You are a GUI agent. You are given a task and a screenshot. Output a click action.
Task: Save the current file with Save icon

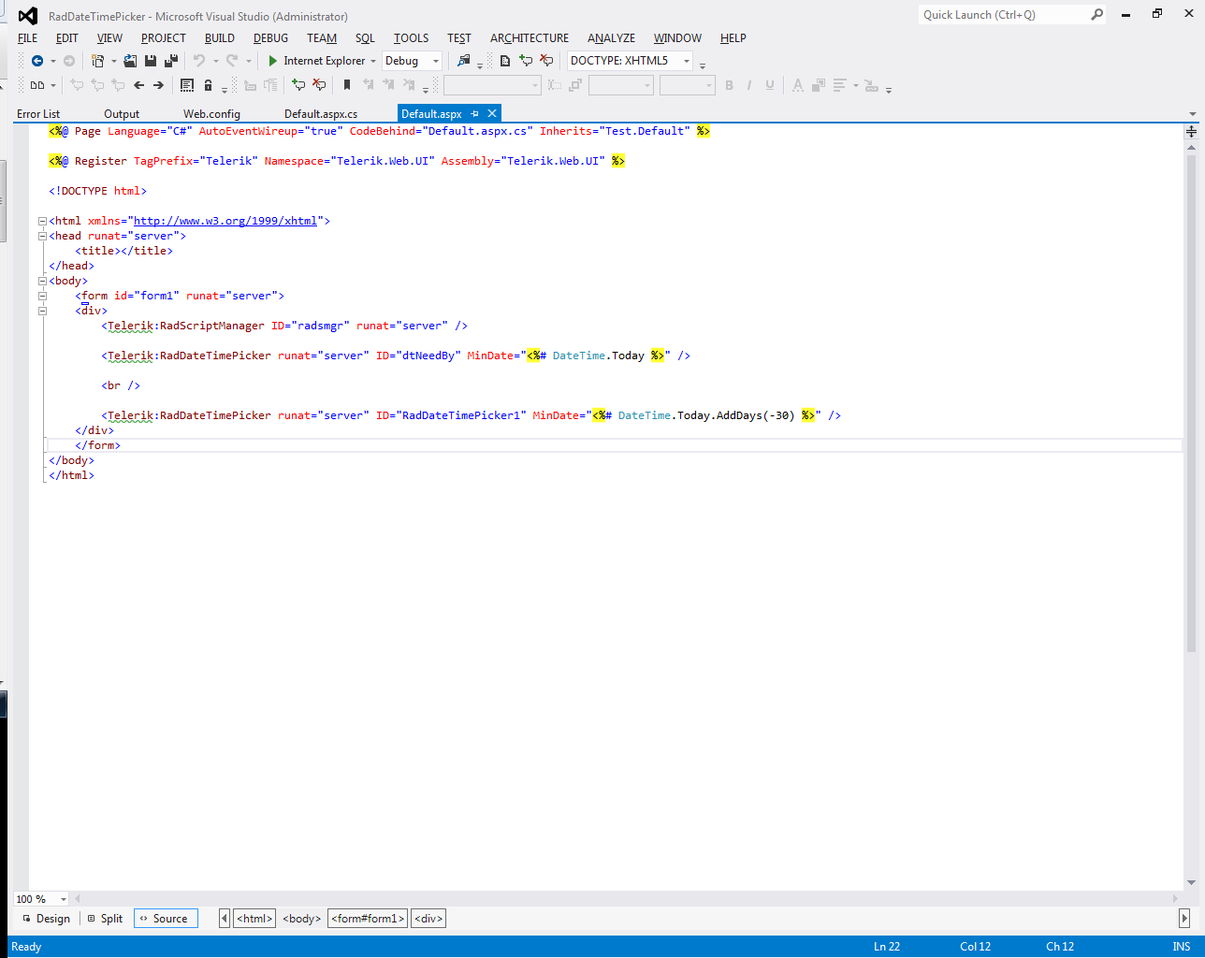point(150,61)
